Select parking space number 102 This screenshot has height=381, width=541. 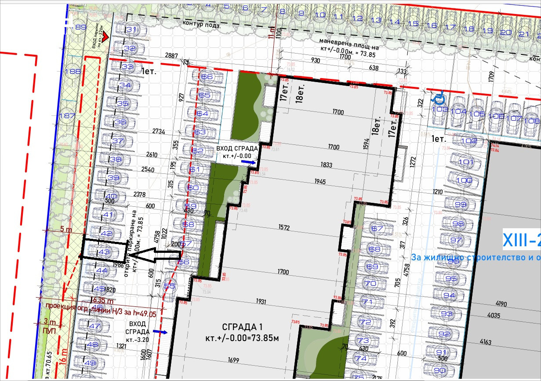point(469,141)
